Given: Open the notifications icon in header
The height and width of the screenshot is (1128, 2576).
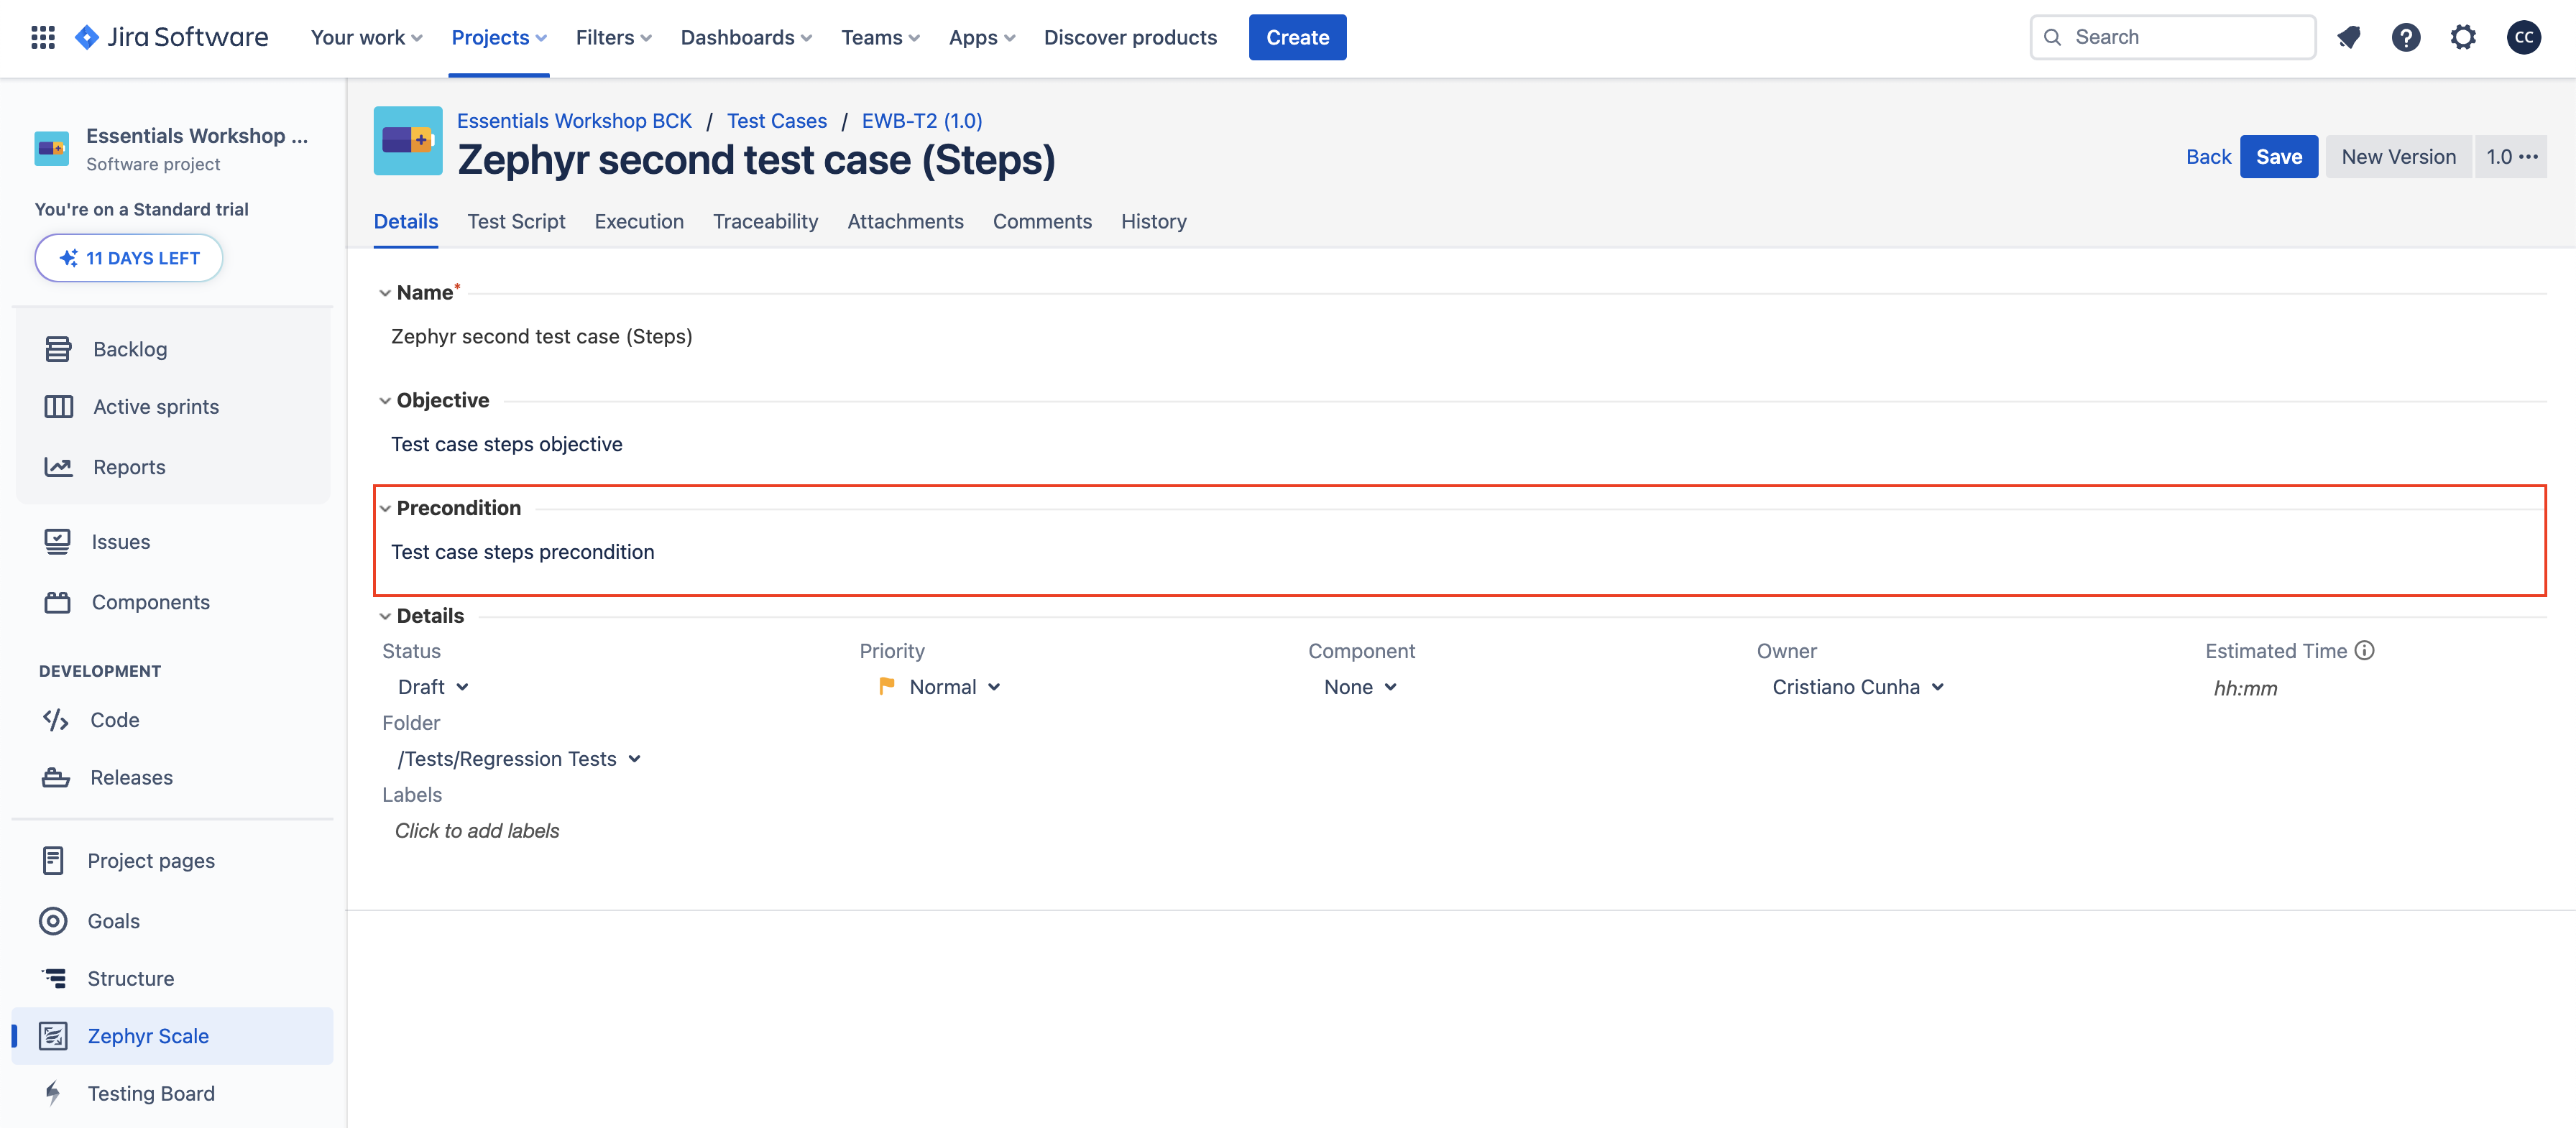Looking at the screenshot, I should pyautogui.click(x=2349, y=37).
